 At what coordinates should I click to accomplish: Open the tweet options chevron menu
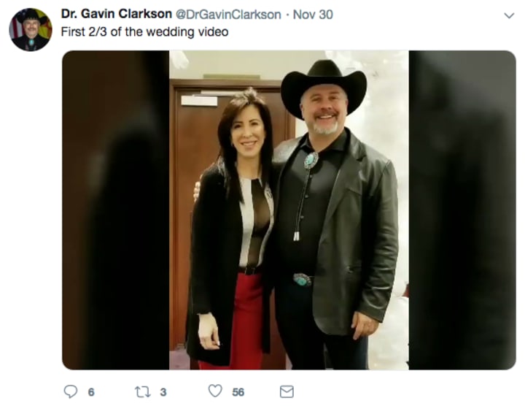[x=509, y=15]
